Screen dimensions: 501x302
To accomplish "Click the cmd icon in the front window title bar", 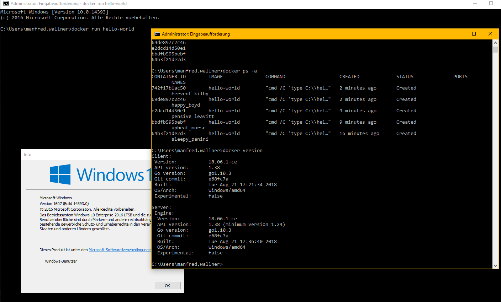I will [157, 34].
